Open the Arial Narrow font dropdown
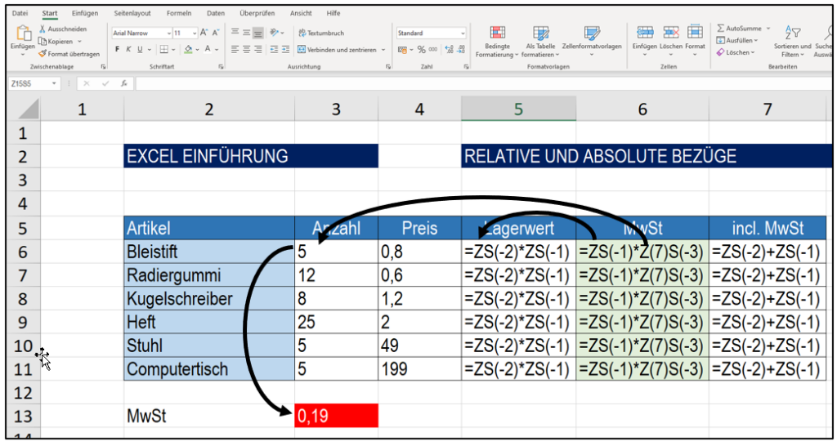Viewport: 837px width, 446px height. point(169,33)
